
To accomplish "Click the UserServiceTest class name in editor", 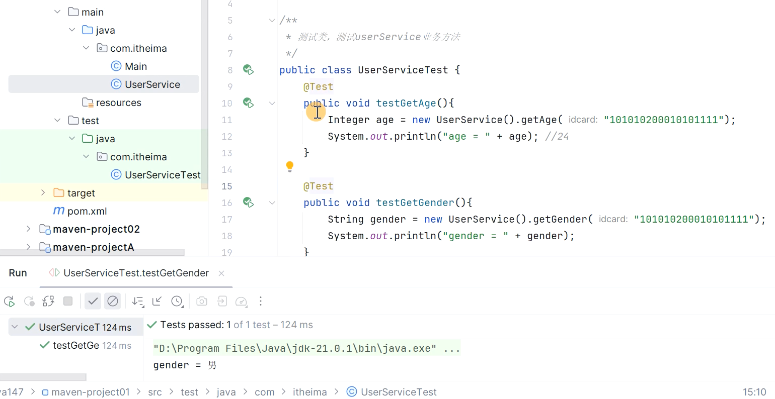I will 403,70.
